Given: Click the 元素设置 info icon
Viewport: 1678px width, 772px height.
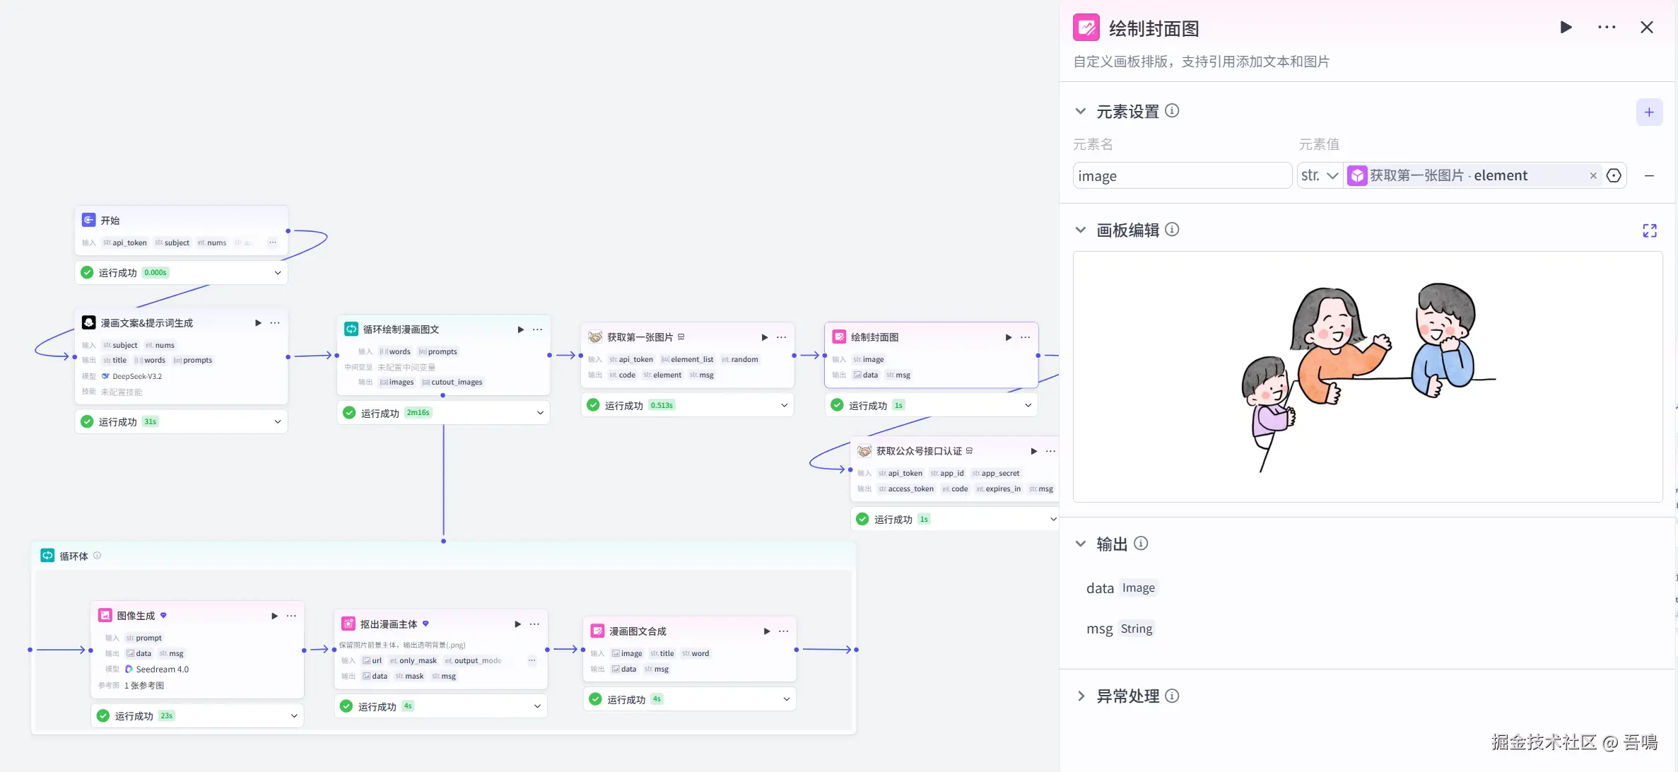Looking at the screenshot, I should coord(1172,111).
